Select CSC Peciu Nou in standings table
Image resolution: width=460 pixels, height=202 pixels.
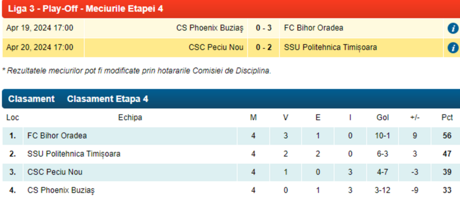55,172
